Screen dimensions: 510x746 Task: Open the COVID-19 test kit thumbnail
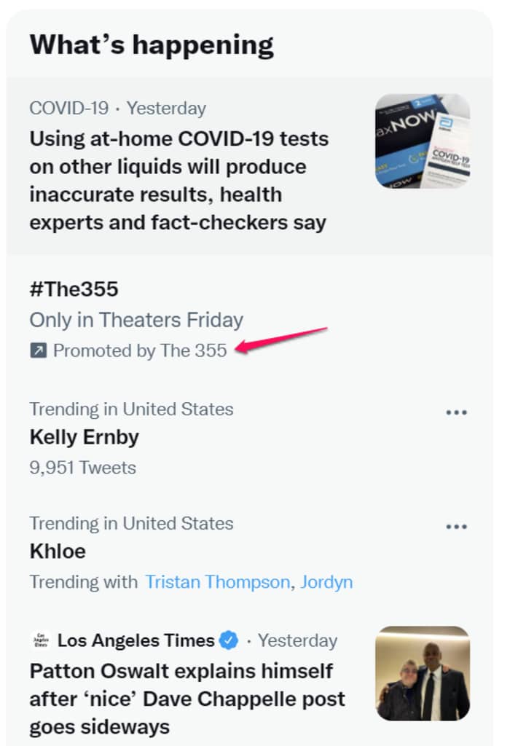point(423,141)
